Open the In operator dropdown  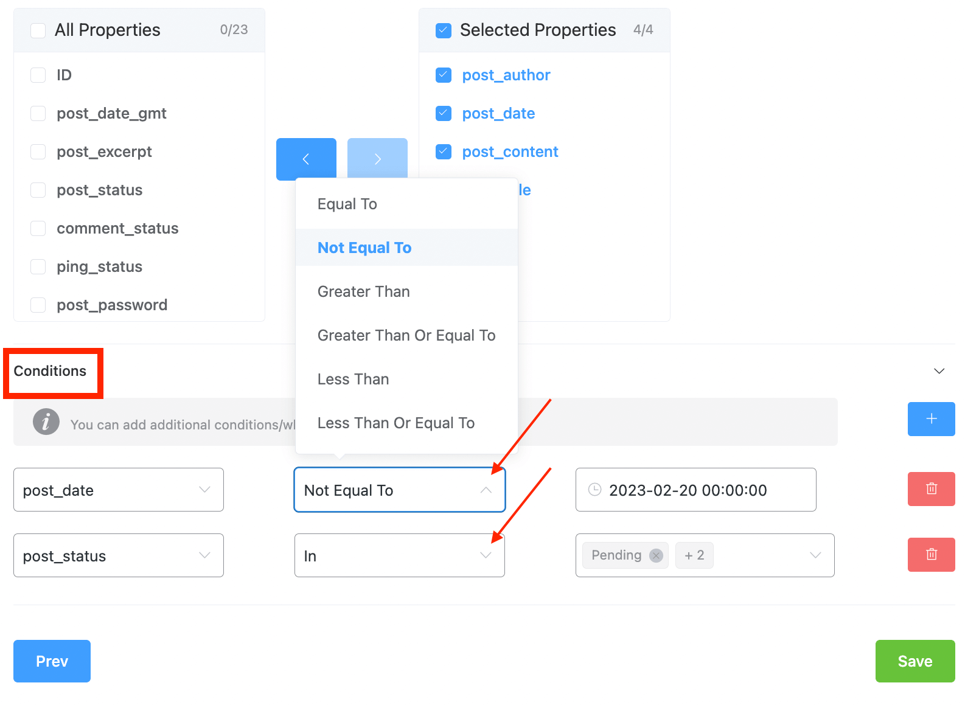point(400,555)
